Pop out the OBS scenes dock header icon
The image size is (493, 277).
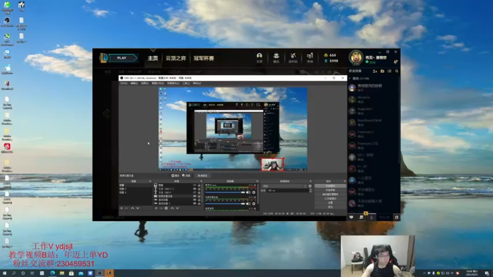pos(150,181)
